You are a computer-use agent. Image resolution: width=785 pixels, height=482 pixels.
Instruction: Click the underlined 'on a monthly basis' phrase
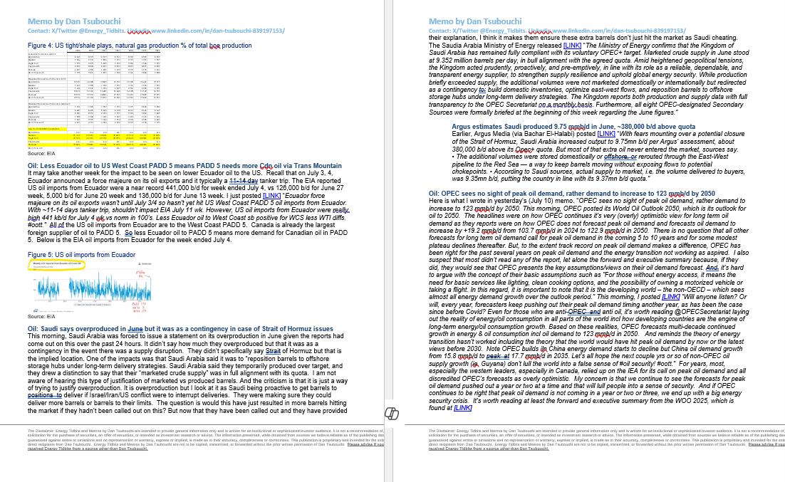point(566,105)
